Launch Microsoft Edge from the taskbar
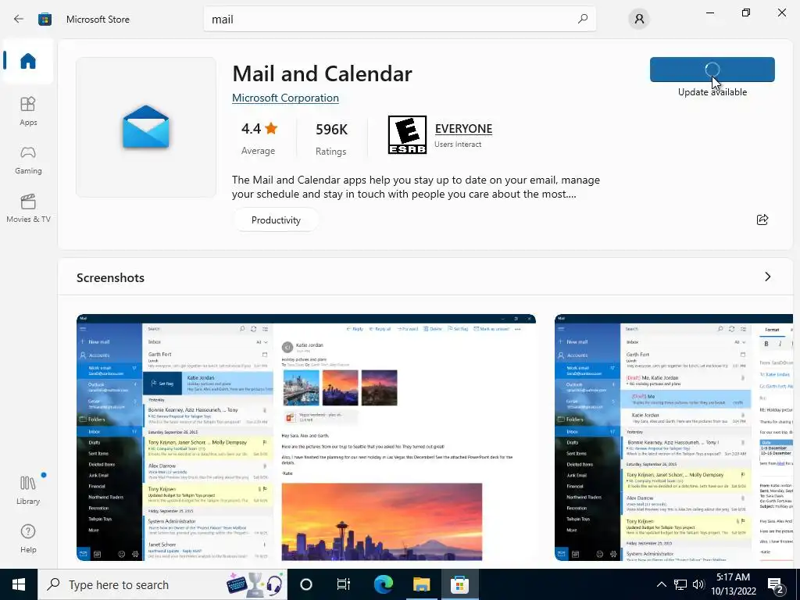This screenshot has width=800, height=600. tap(383, 584)
